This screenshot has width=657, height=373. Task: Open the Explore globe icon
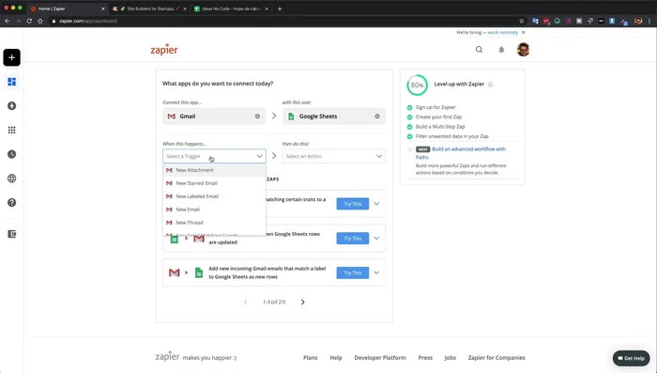tap(11, 179)
